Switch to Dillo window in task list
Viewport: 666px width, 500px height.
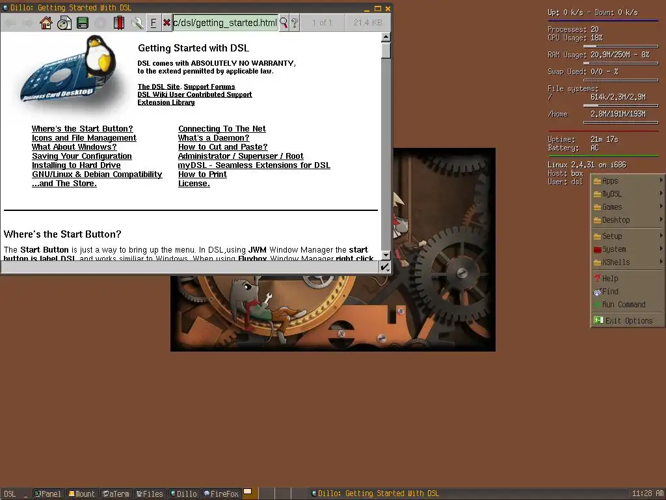coord(467,493)
